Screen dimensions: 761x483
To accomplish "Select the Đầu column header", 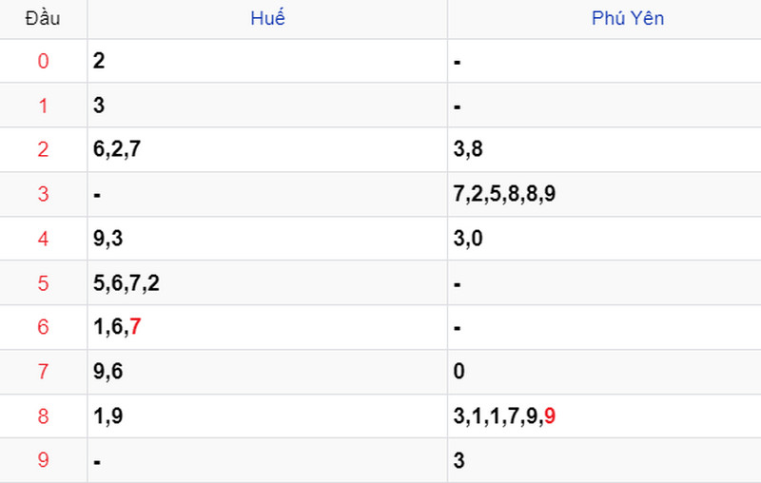I will tap(43, 18).
